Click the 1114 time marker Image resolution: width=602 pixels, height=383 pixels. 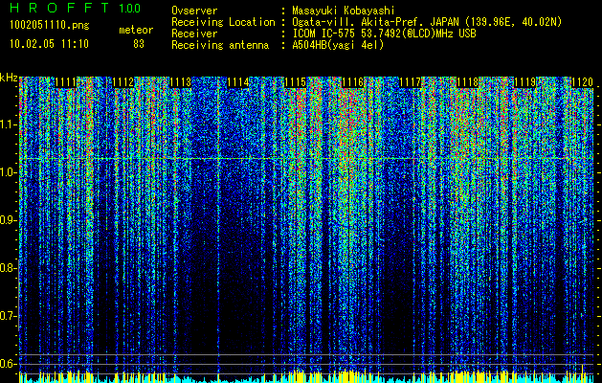tap(238, 82)
